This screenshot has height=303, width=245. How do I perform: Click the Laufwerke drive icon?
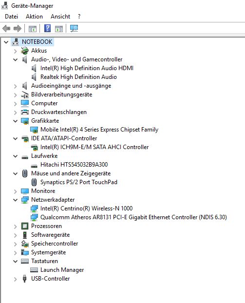click(x=25, y=157)
